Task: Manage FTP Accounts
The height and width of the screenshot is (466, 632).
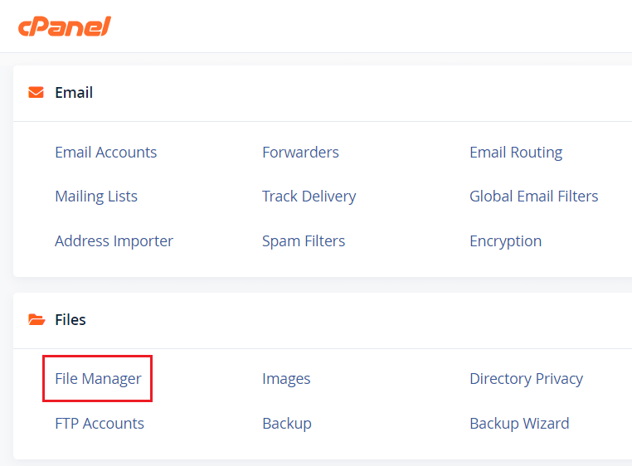Action: point(100,424)
